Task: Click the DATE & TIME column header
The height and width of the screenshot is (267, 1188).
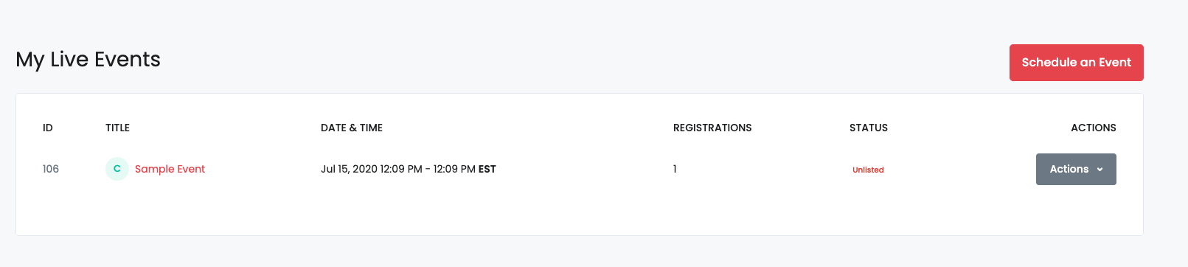Action: pyautogui.click(x=352, y=128)
